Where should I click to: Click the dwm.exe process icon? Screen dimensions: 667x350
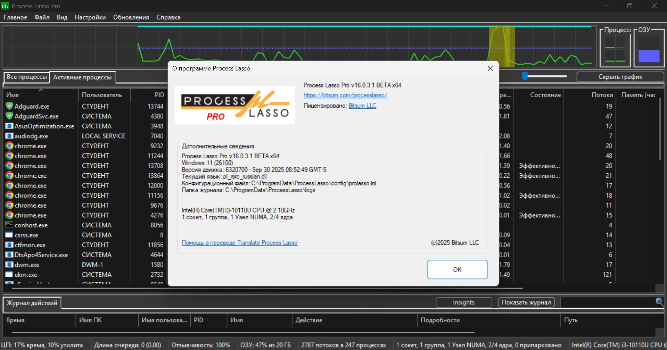(x=9, y=265)
